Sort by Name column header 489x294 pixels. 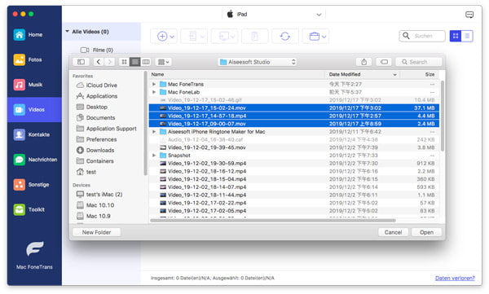237,74
